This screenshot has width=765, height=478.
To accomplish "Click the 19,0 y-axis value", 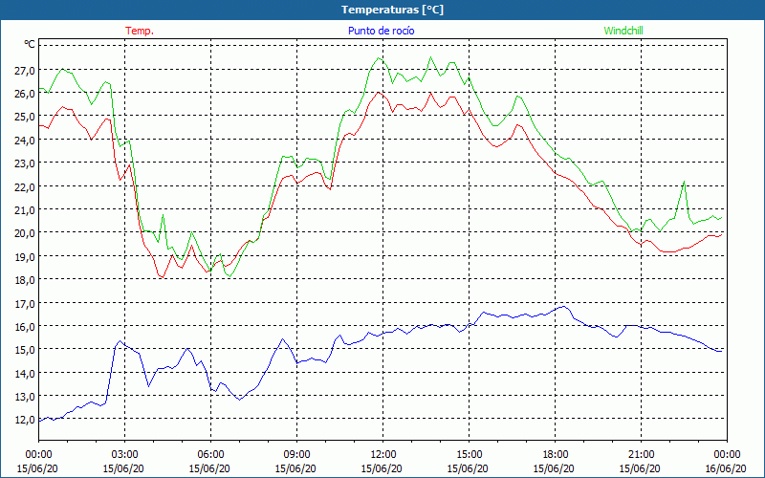I will [x=24, y=257].
